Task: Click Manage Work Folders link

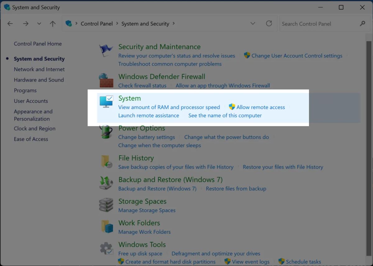Action: coord(144,232)
